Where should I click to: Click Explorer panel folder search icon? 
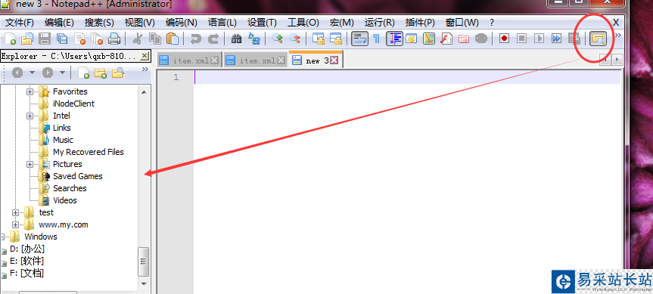pos(118,73)
